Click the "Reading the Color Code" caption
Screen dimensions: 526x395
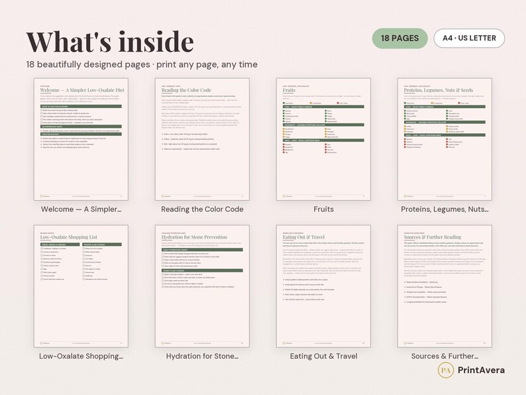coord(202,209)
